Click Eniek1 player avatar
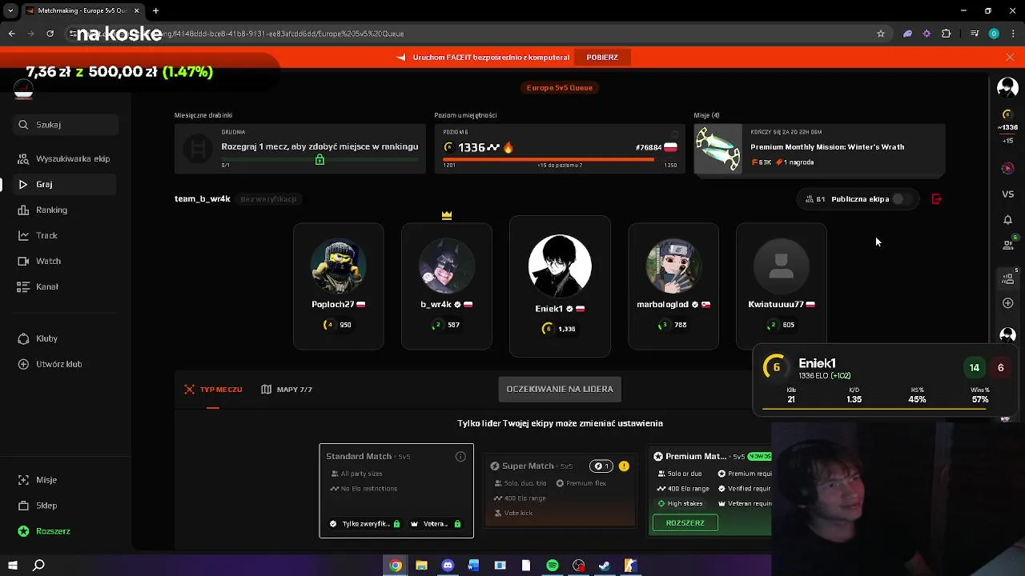1025x576 pixels. click(560, 266)
